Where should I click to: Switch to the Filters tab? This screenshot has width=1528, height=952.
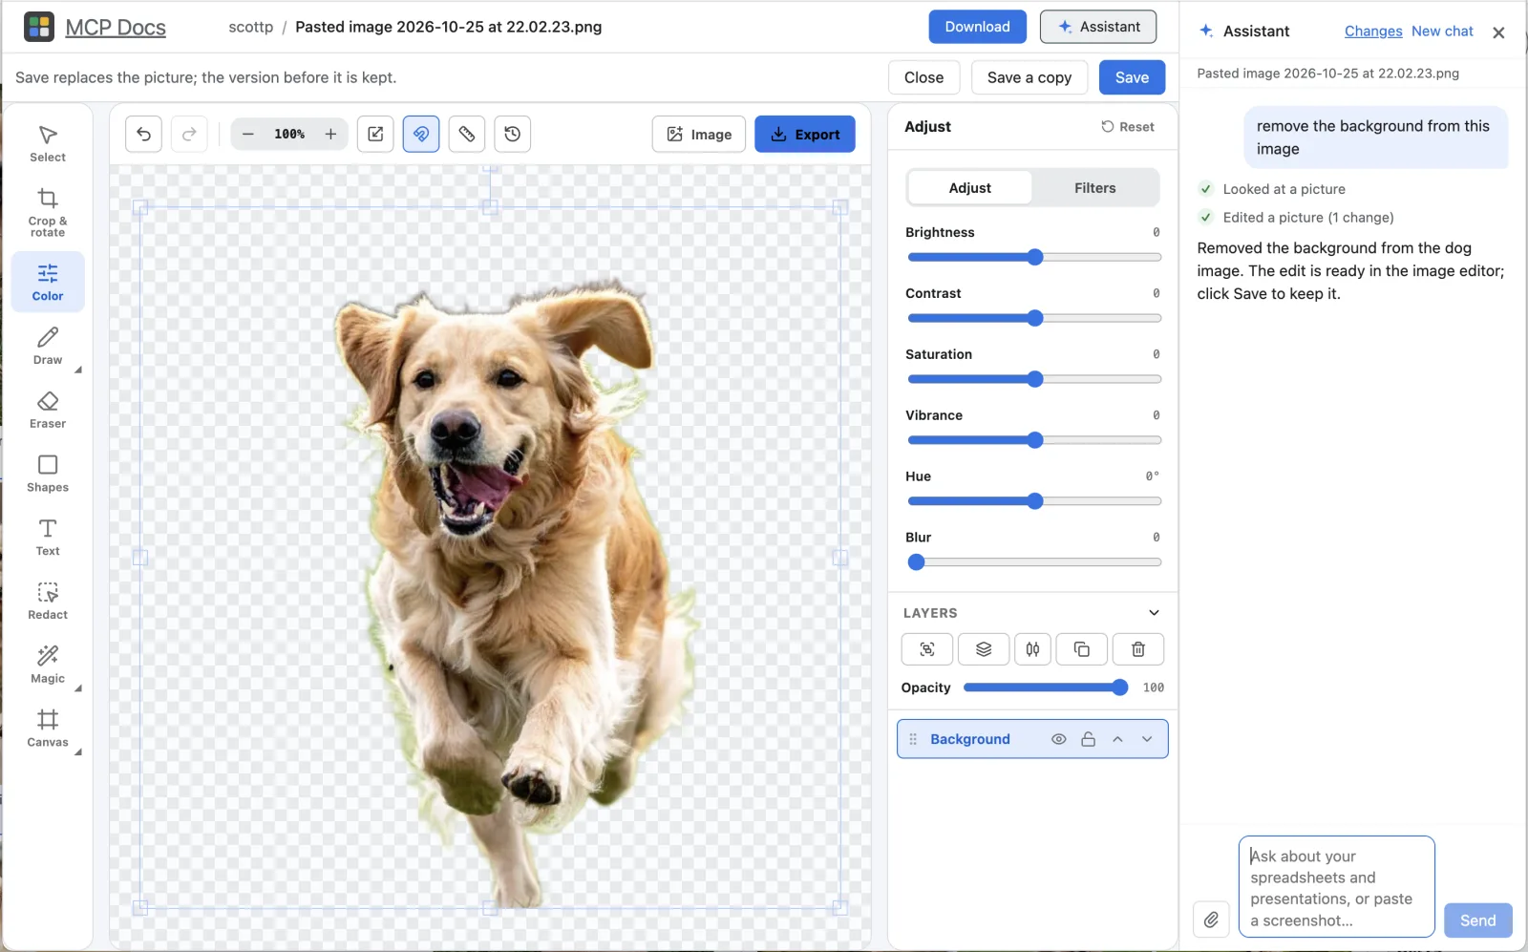click(1094, 188)
